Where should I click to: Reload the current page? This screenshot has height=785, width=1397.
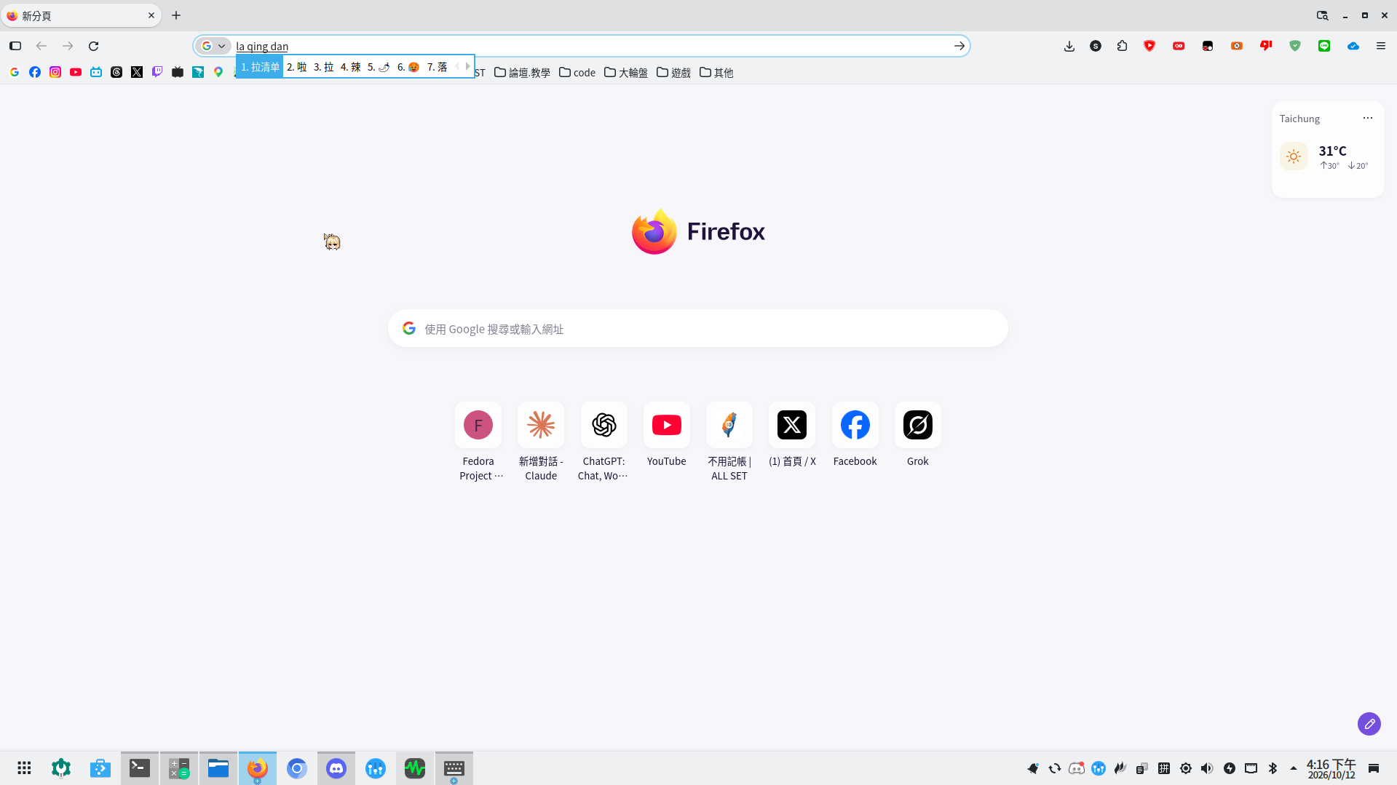click(93, 46)
